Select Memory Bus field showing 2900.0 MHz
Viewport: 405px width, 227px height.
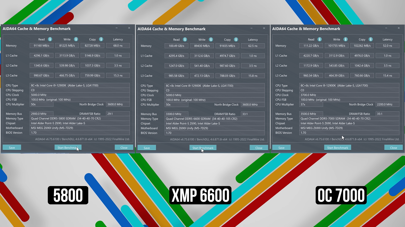point(42,114)
